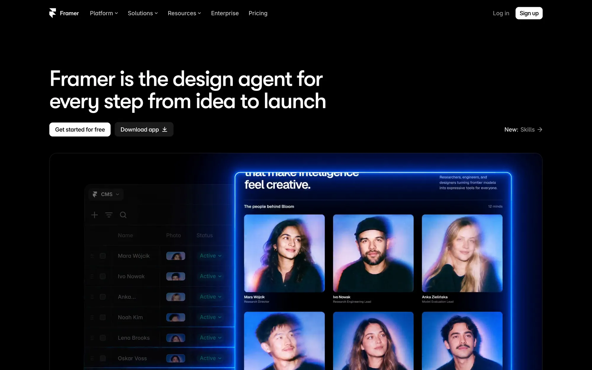This screenshot has width=592, height=370.
Task: Select Anka Zielińska's portrait card
Action: pyautogui.click(x=462, y=253)
